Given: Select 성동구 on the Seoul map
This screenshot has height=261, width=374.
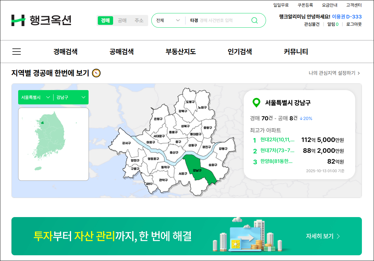Looking at the screenshot, I should [193, 145].
